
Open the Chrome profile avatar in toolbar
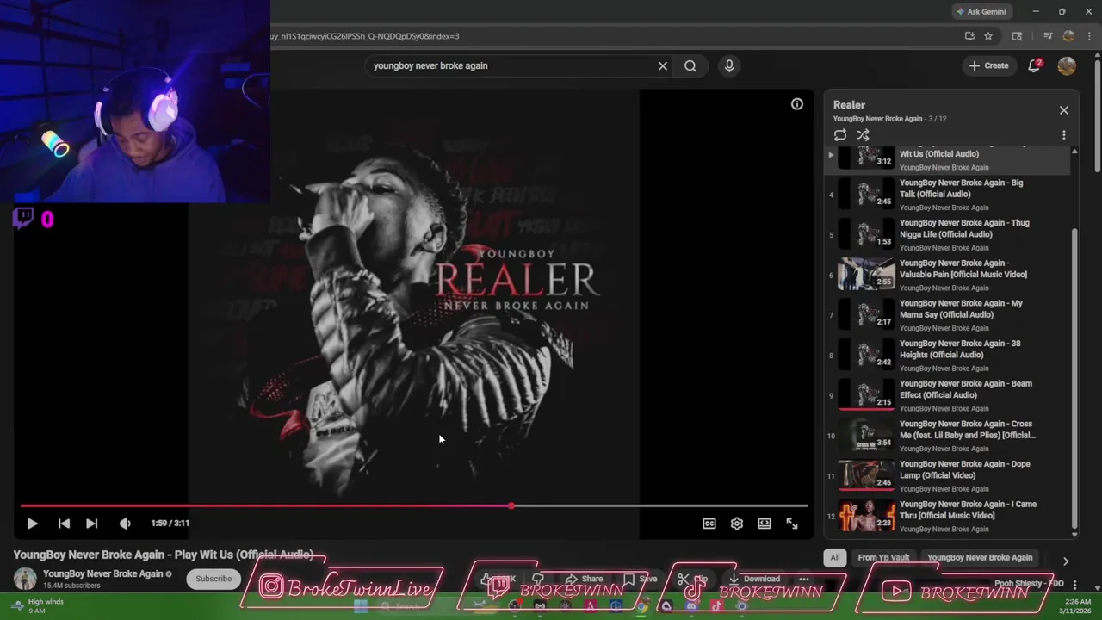1068,36
